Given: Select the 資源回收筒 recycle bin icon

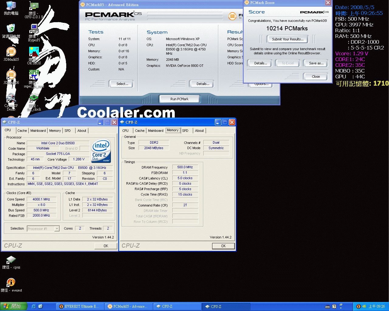Looking at the screenshot, I should point(11,31).
